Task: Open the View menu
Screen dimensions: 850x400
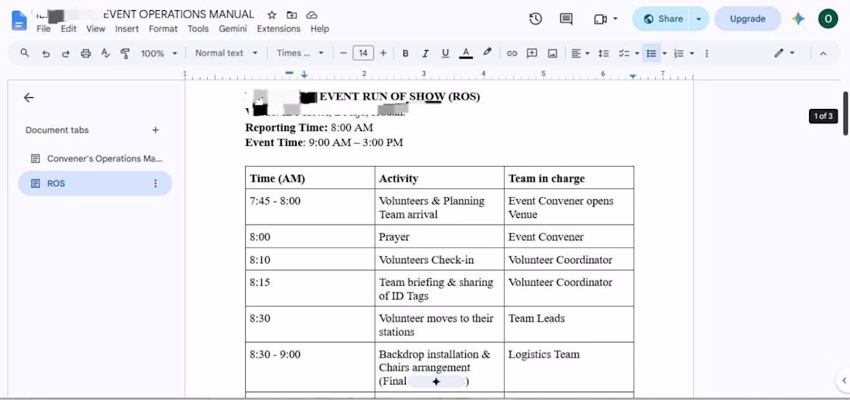Action: pos(95,29)
